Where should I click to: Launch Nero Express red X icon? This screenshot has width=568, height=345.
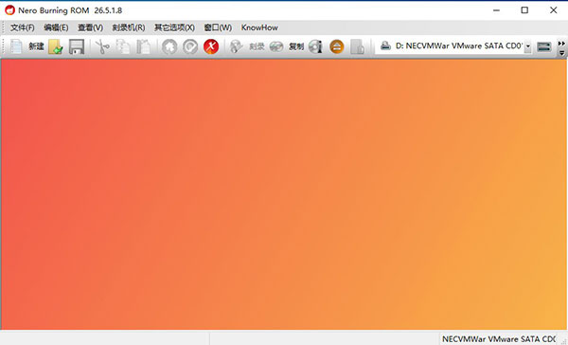coord(211,46)
